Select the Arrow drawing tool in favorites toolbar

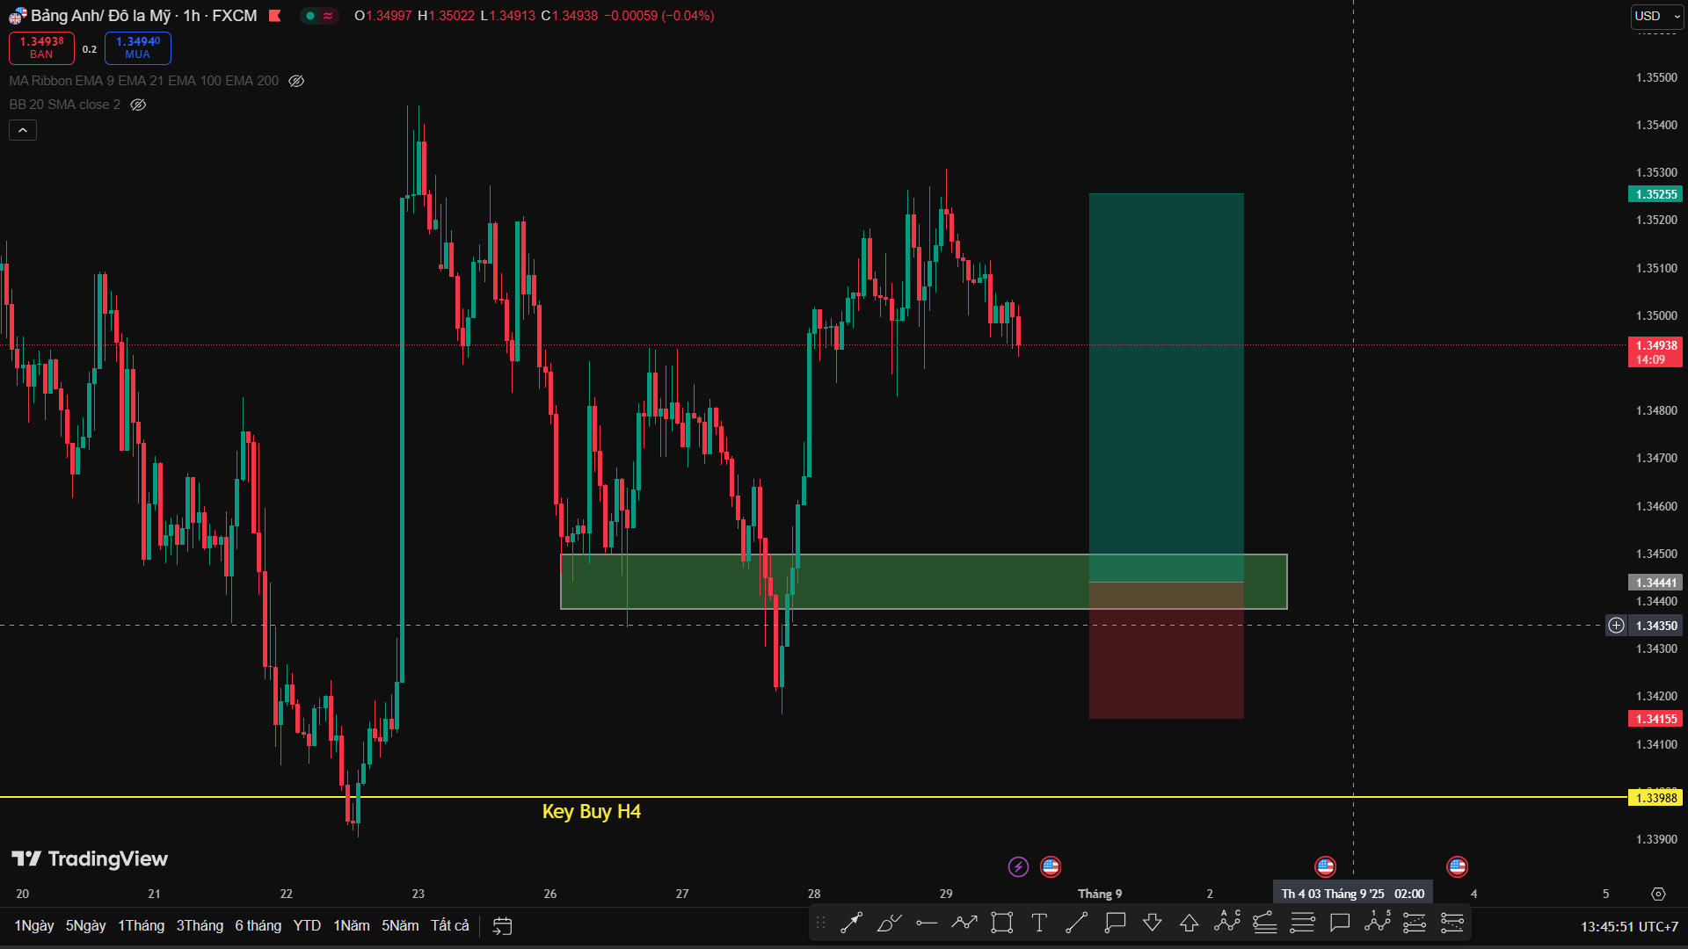click(851, 923)
